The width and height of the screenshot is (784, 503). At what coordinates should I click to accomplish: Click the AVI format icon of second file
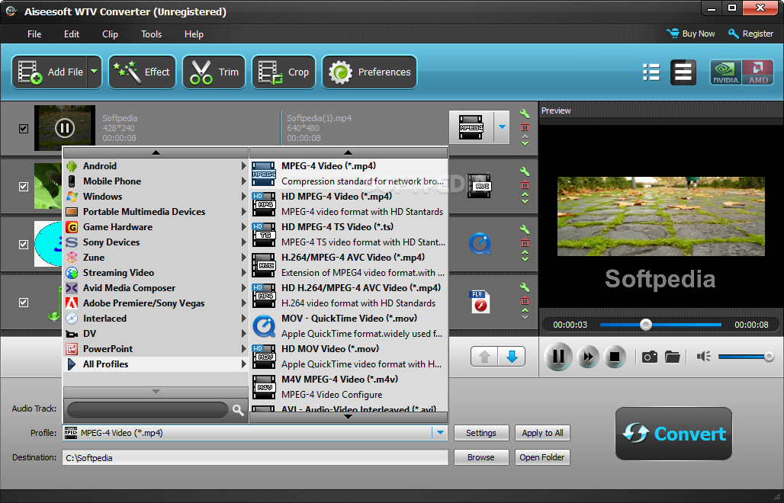point(480,185)
